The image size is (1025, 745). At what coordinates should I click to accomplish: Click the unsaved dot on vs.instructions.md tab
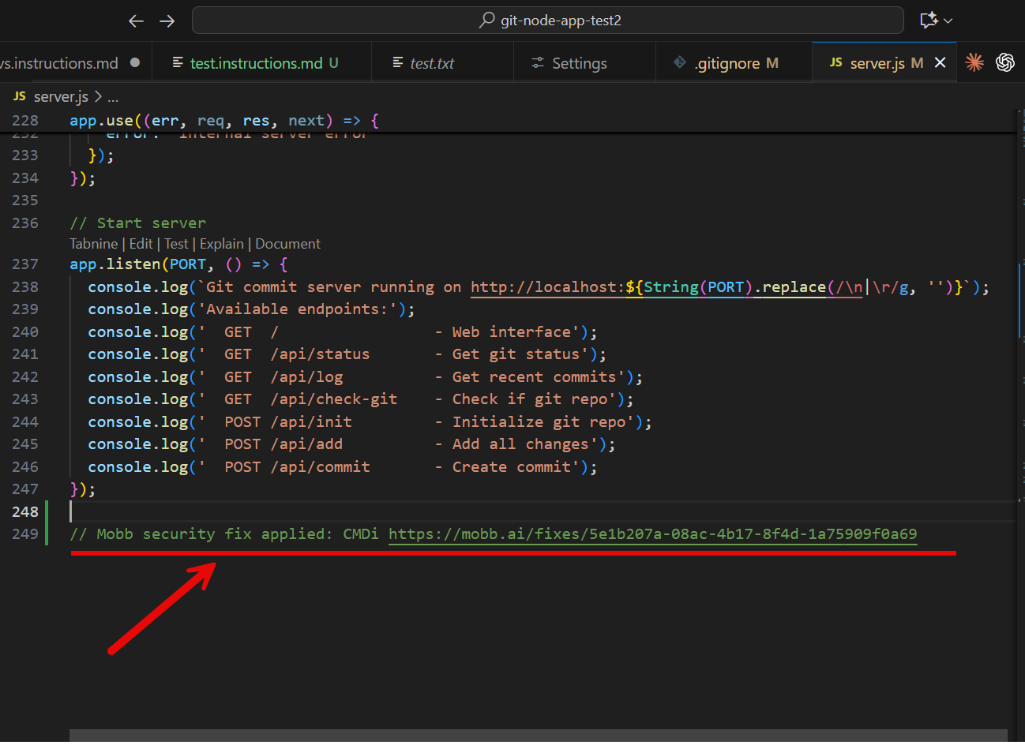point(135,62)
